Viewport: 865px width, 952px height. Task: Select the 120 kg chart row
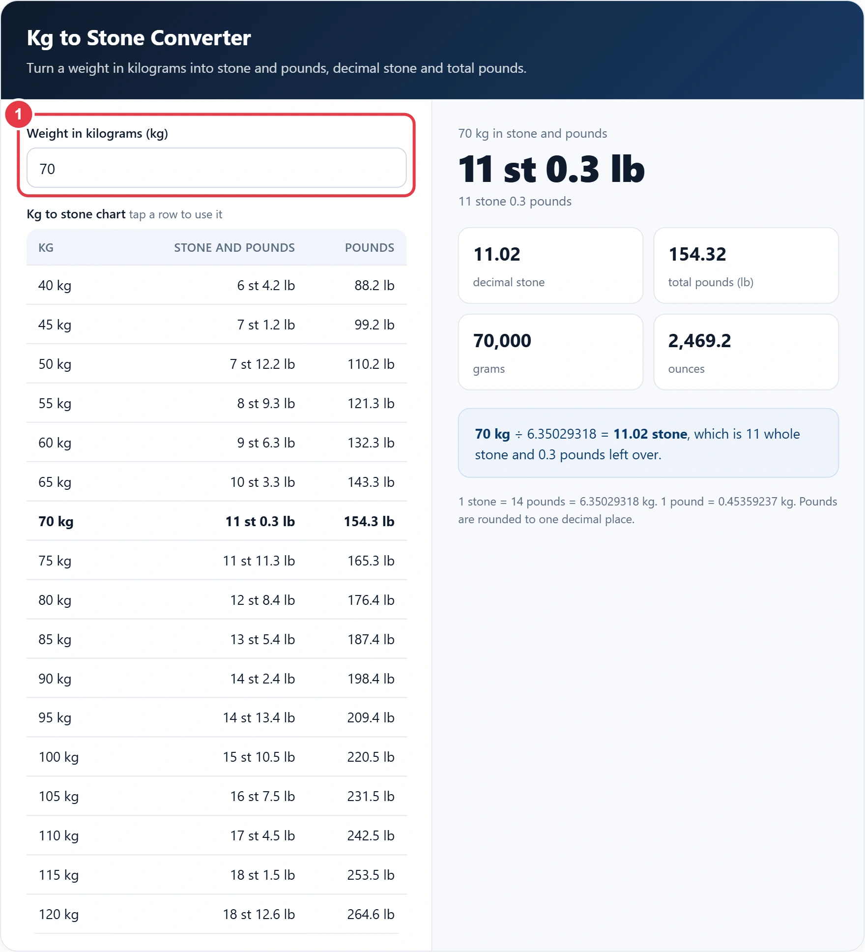(216, 914)
